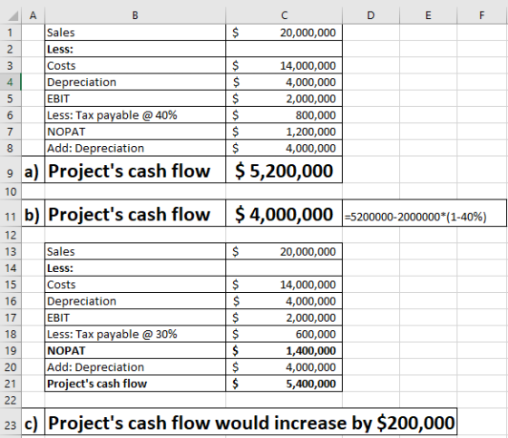Click 2,000,000 value in row 17
Viewport: 508px width, 438px height.
pyautogui.click(x=284, y=317)
